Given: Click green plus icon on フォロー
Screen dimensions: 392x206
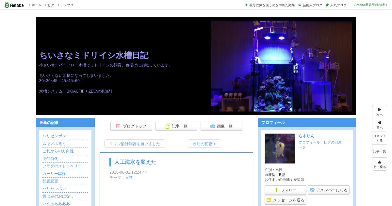Looking at the screenshot, I should 277,190.
